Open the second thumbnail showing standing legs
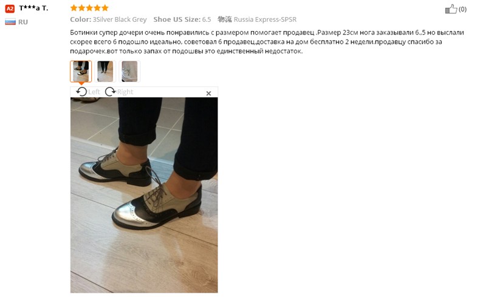 (x=105, y=71)
